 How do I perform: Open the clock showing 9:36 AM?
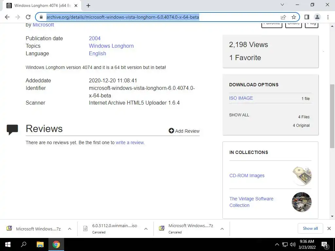coord(307,244)
